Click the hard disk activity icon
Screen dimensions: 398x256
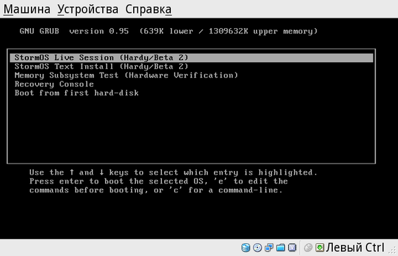[246, 247]
